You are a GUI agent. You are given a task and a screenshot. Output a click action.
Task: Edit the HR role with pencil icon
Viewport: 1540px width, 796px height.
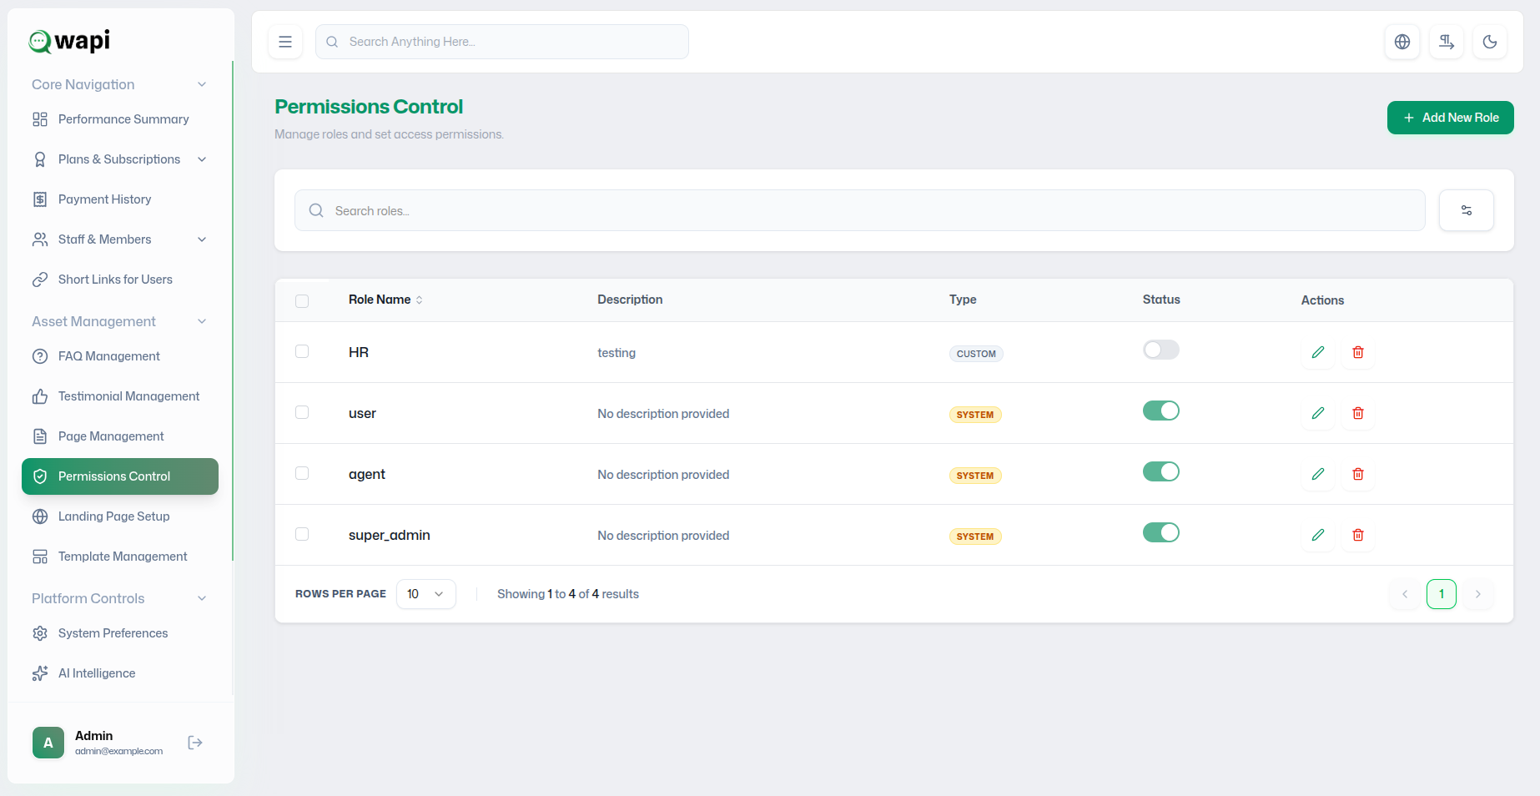pyautogui.click(x=1318, y=352)
